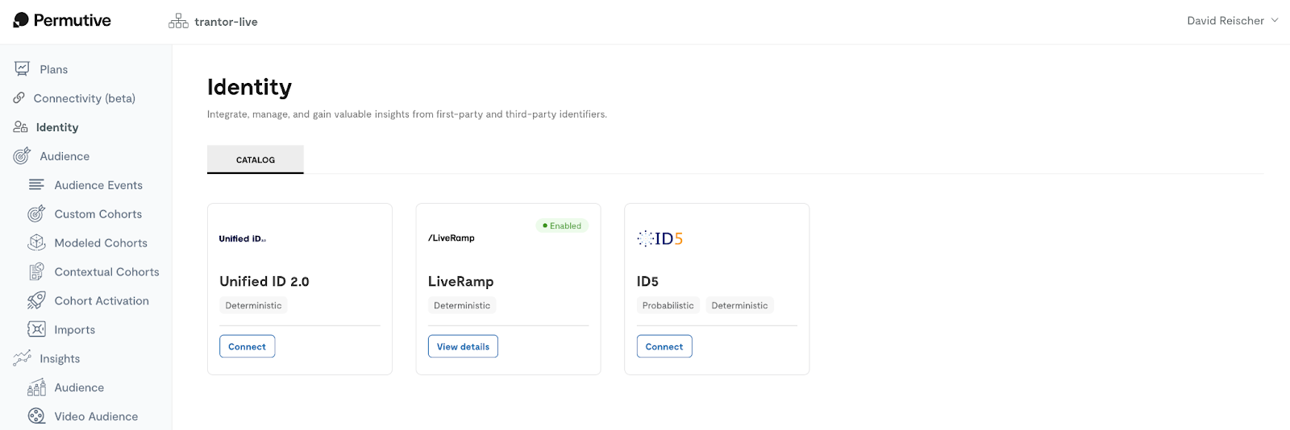Switch to the CATALOG tab

pos(256,159)
